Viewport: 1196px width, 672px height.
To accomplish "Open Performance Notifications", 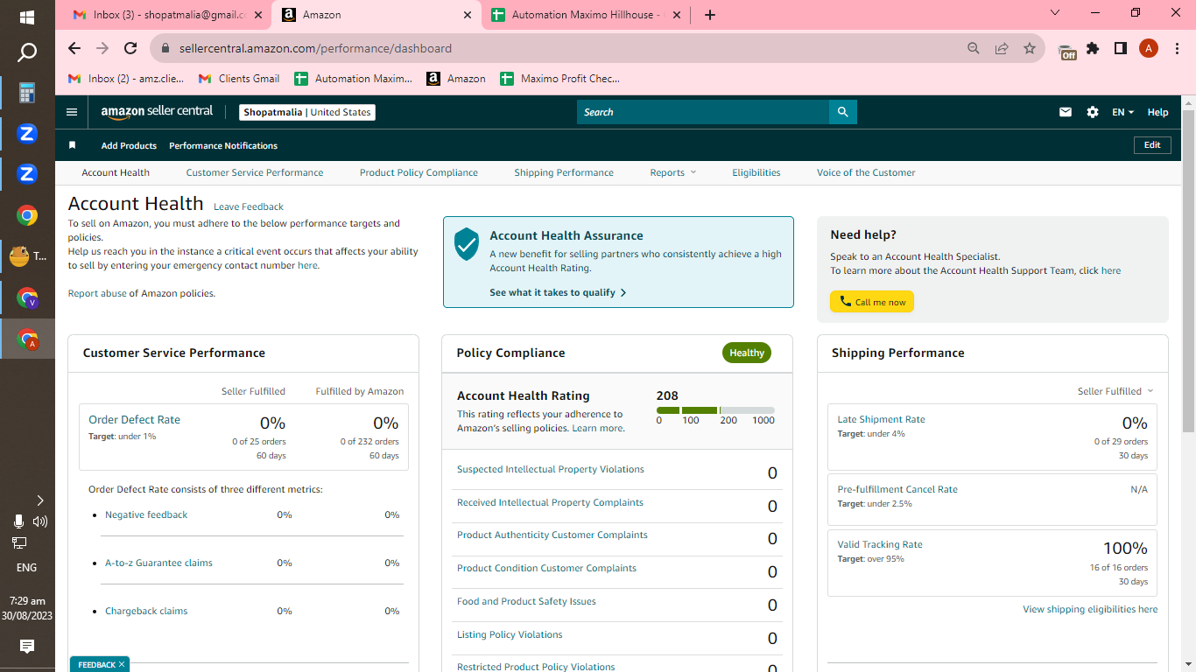I will [223, 145].
